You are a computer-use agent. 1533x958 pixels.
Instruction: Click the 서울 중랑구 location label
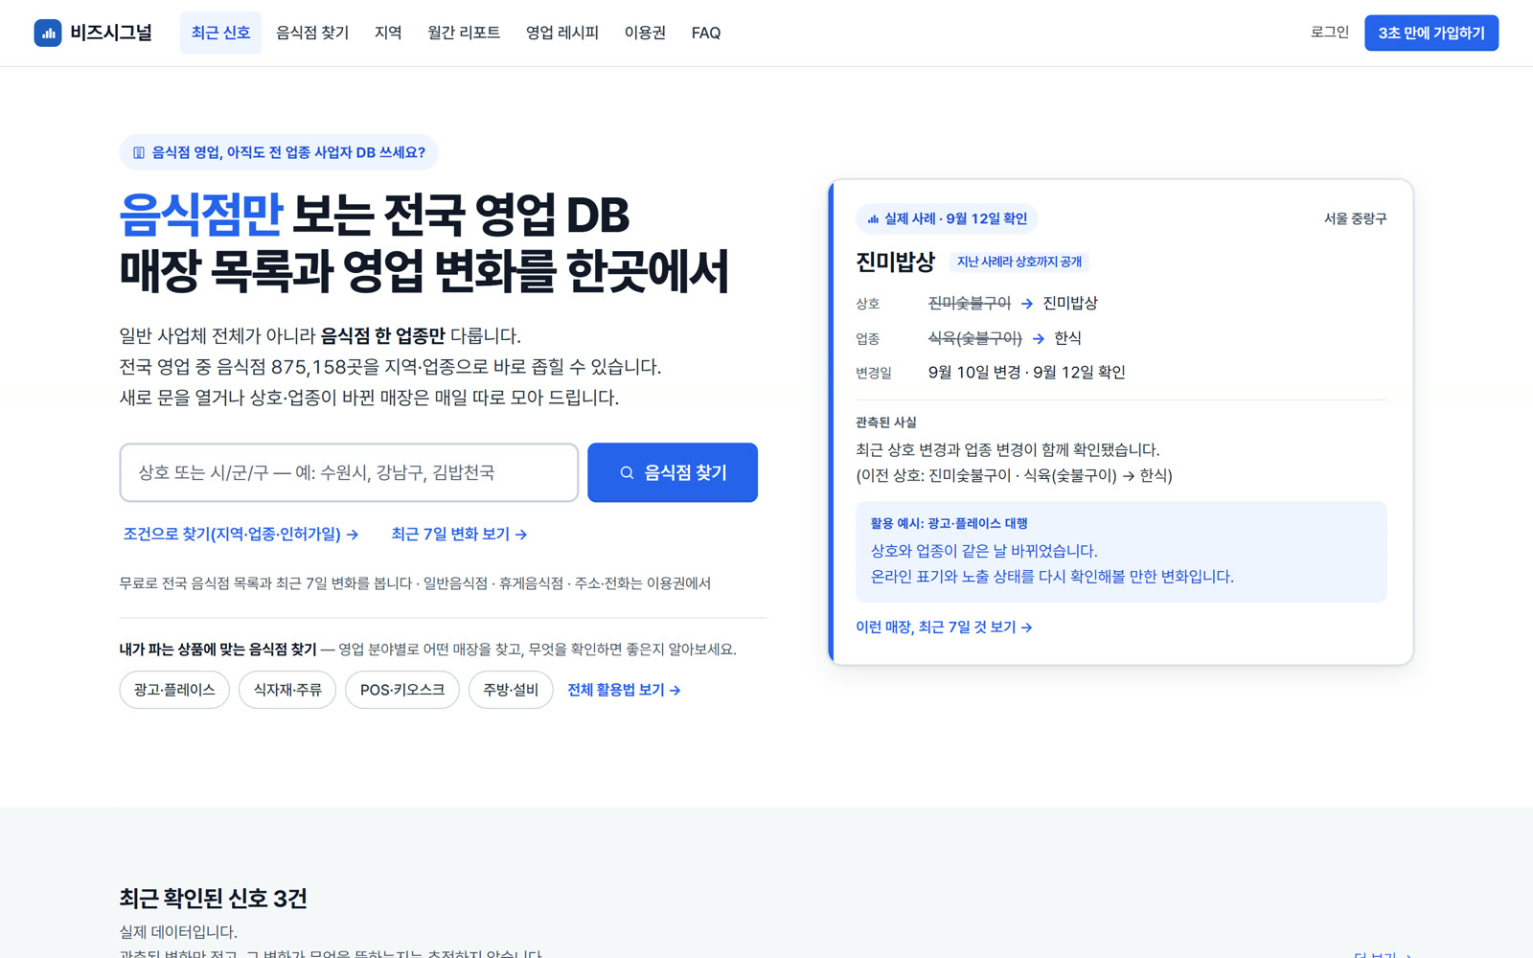(1355, 218)
